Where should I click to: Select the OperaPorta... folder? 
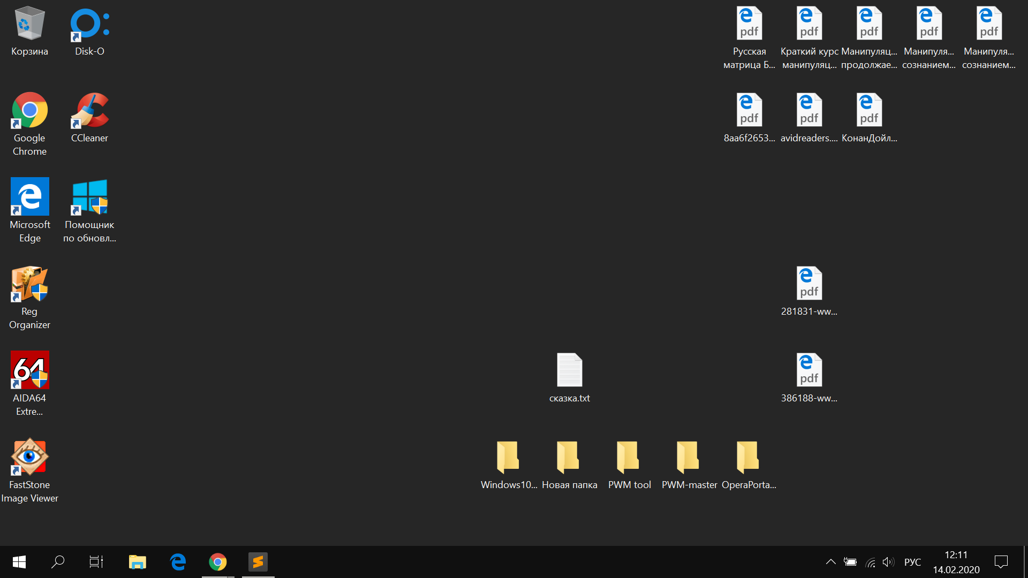tap(749, 465)
